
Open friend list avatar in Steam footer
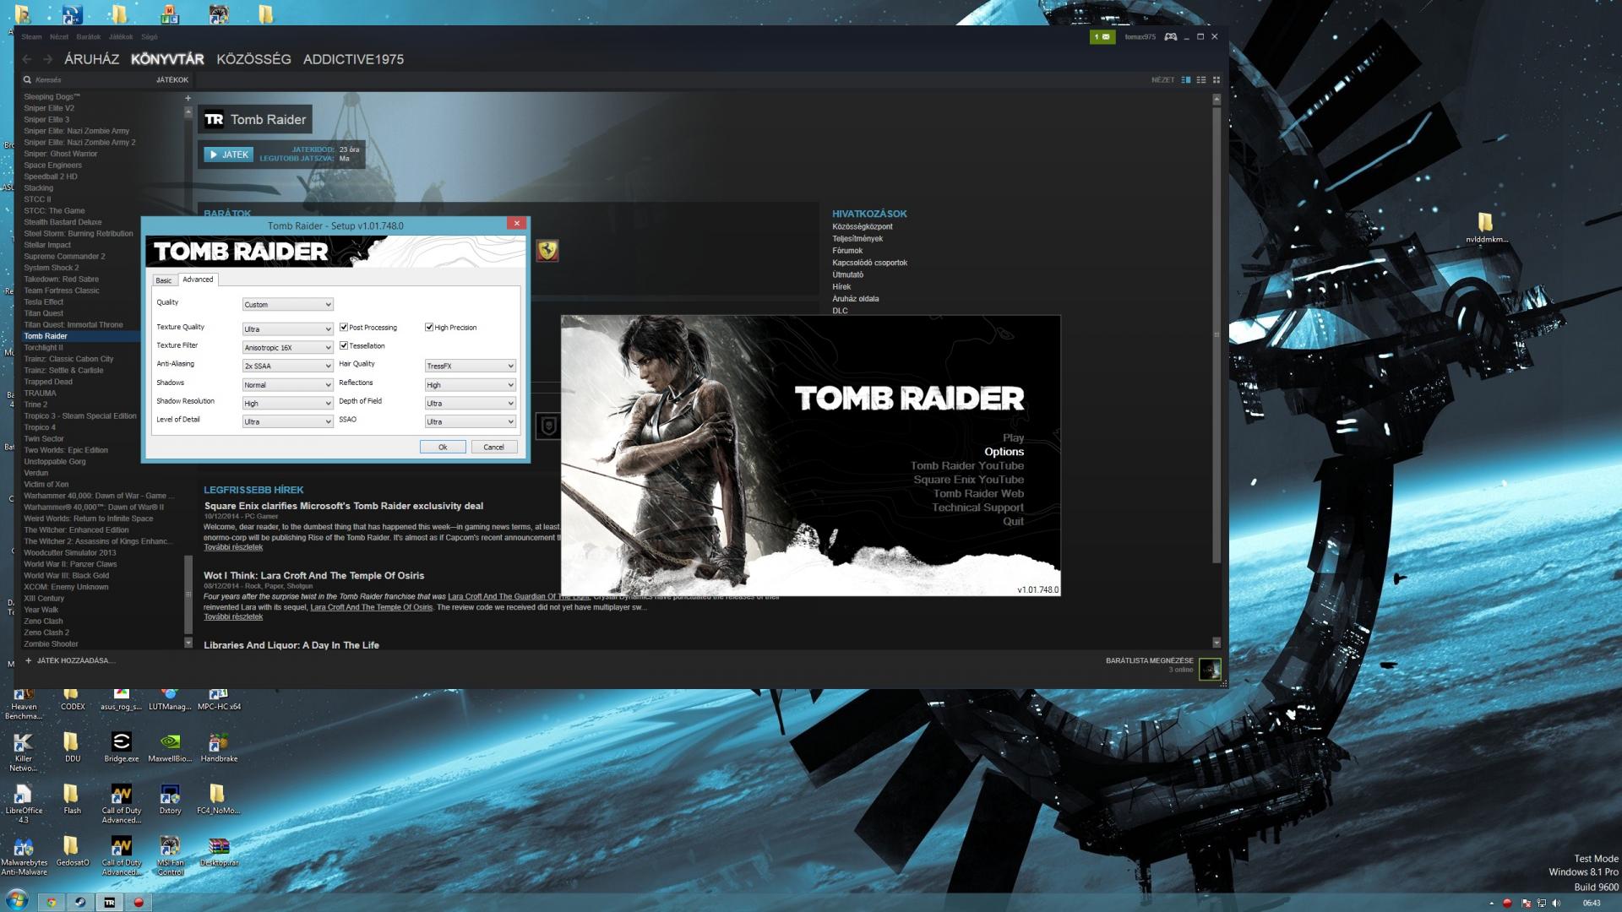[1210, 669]
